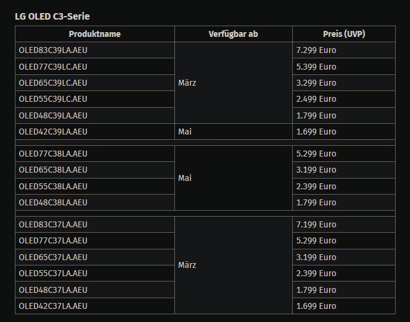Image resolution: width=410 pixels, height=322 pixels.
Task: Click the 7.299 Euro price cell
Action: pyautogui.click(x=344, y=50)
